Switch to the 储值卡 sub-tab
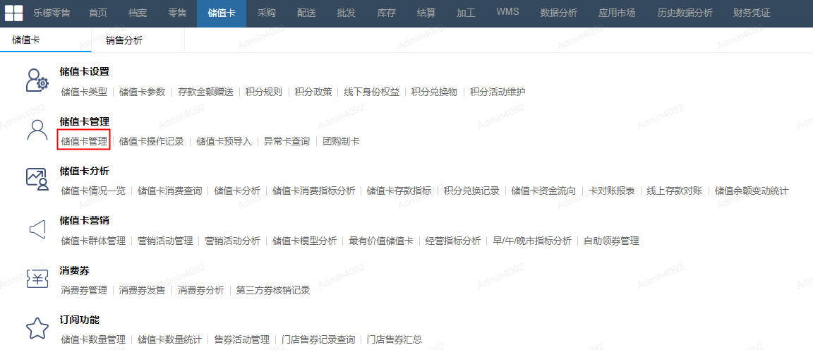The width and height of the screenshot is (813, 350). [x=46, y=40]
